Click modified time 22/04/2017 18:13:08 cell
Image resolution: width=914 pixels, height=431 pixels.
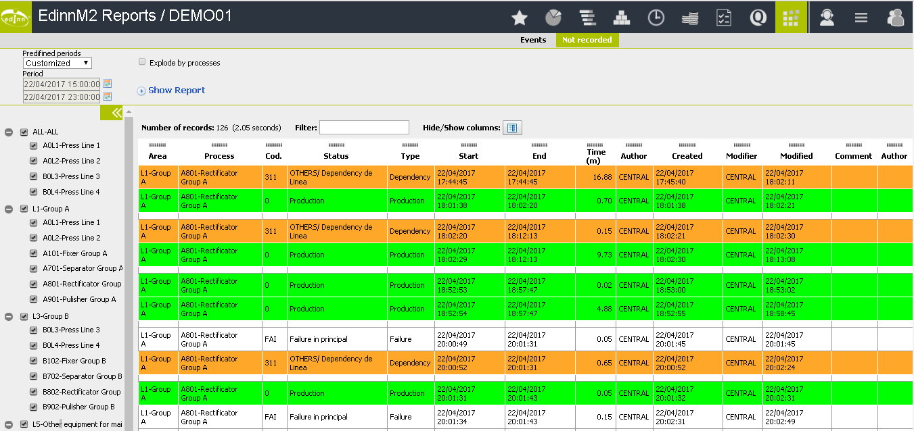(797, 255)
